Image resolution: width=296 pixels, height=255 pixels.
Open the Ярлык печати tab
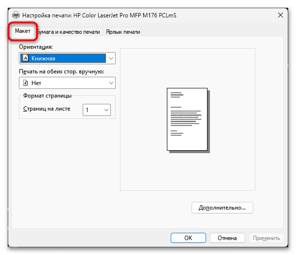point(123,32)
